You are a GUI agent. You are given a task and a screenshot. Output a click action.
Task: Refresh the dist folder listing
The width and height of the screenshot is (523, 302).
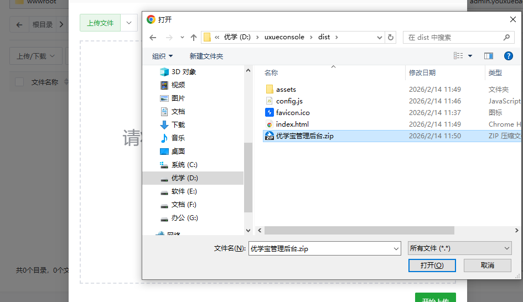391,37
